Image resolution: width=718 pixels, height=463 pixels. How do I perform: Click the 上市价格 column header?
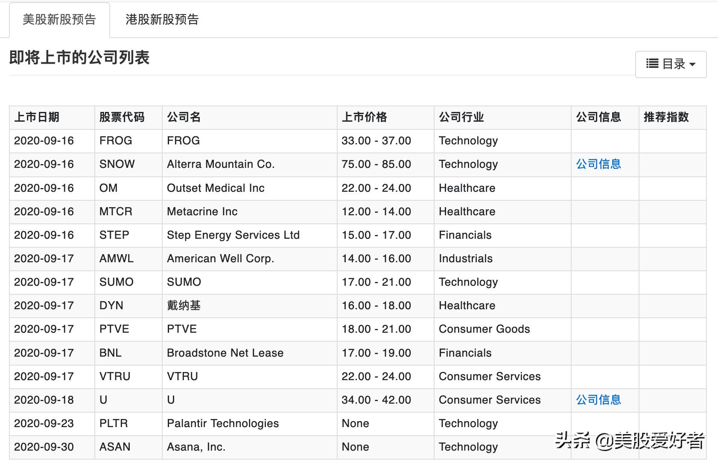coord(364,117)
